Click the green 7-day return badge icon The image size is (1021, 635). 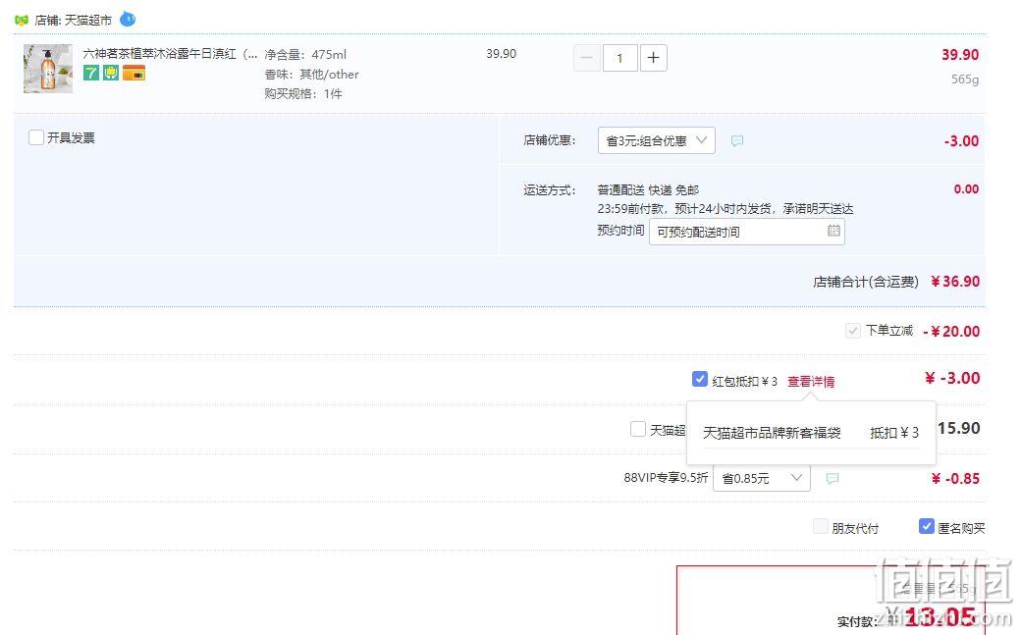pos(91,73)
